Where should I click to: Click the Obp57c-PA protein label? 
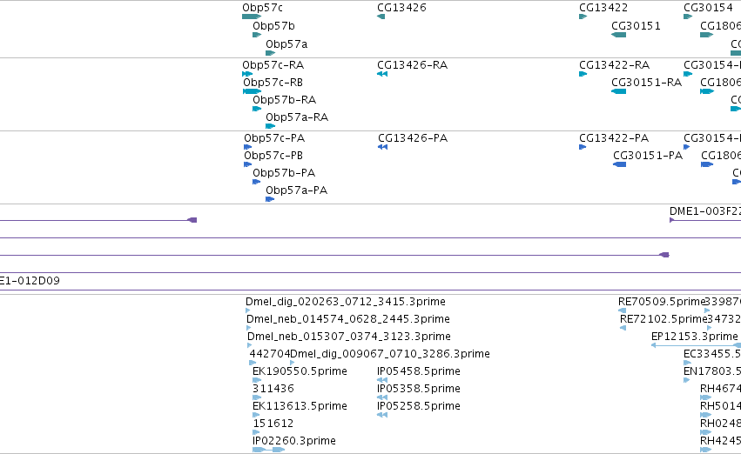click(x=274, y=138)
